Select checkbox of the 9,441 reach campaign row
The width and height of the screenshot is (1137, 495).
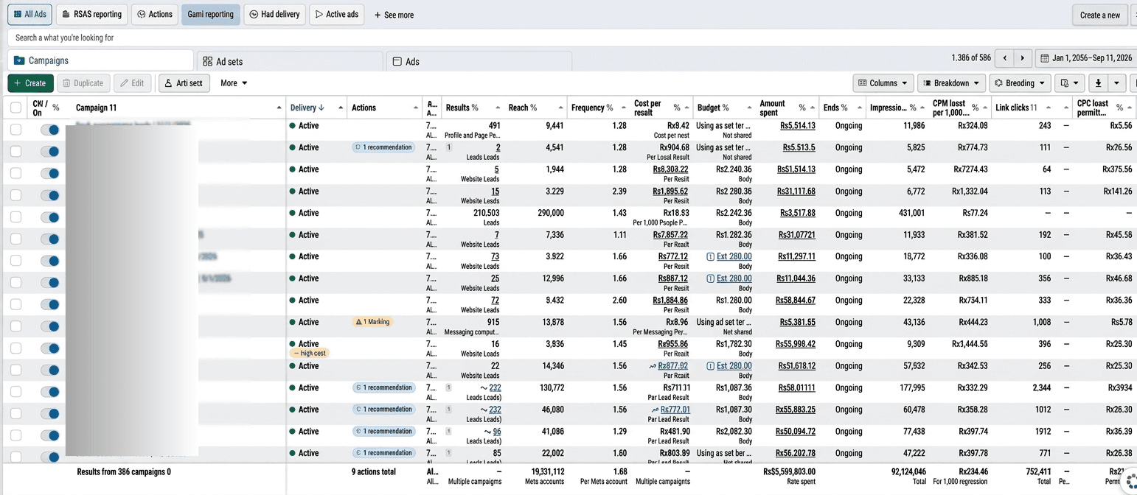click(15, 130)
